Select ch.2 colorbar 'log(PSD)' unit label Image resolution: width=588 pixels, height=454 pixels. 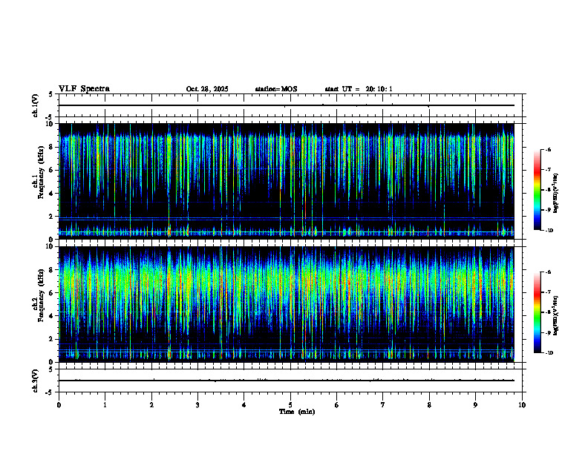(556, 316)
